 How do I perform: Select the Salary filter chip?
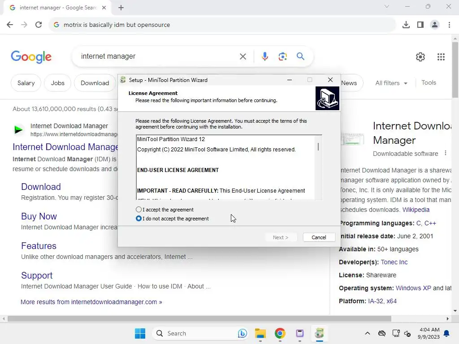[26, 83]
